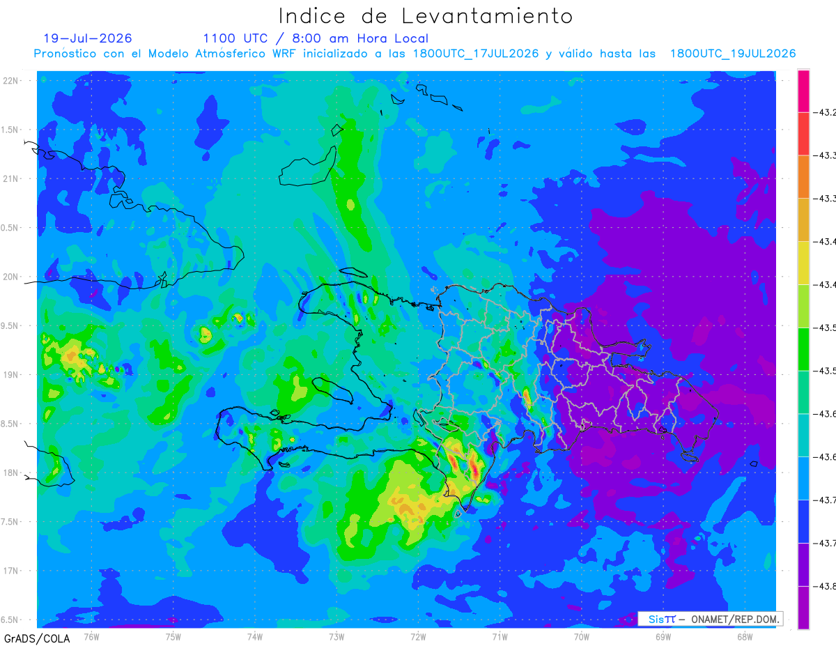
Task: Click the "-43.2" color bar value
Action: 826,112
